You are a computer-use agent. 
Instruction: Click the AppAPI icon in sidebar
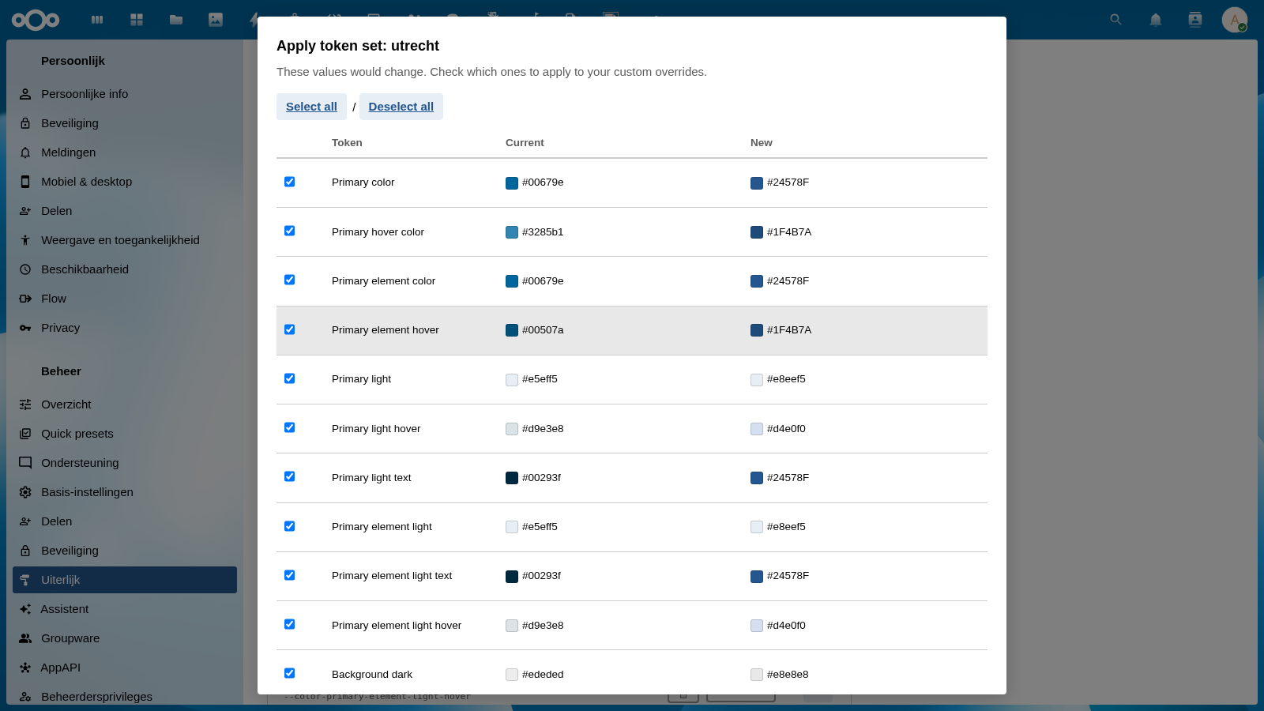tap(25, 668)
